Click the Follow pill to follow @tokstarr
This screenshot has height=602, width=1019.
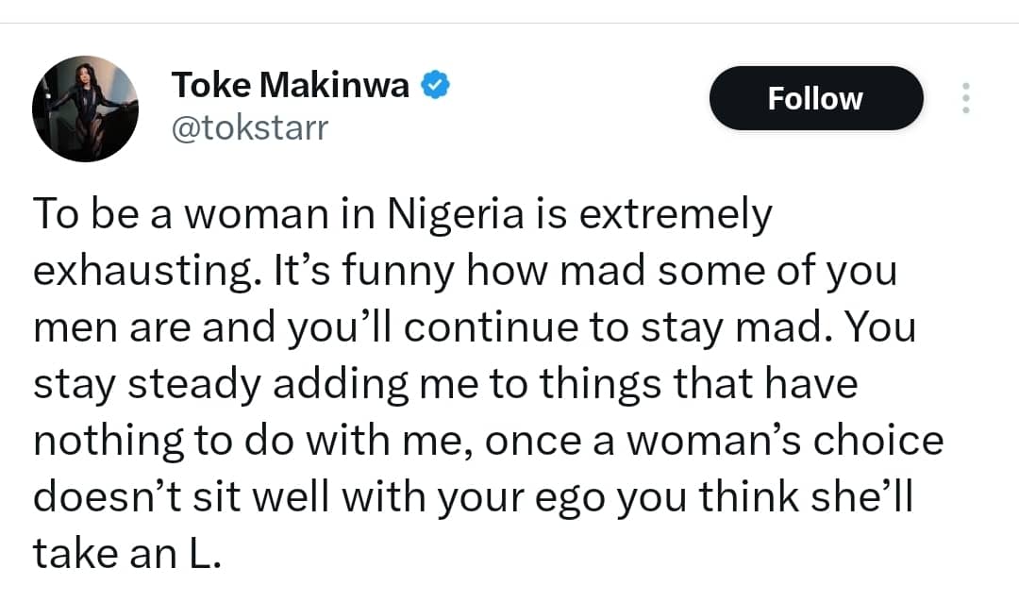pyautogui.click(x=815, y=97)
